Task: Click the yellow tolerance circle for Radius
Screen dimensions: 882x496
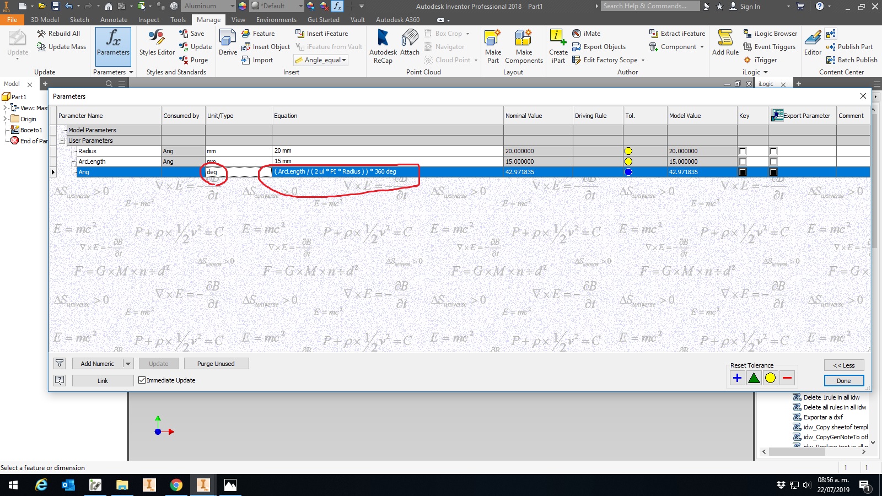Action: (x=628, y=151)
